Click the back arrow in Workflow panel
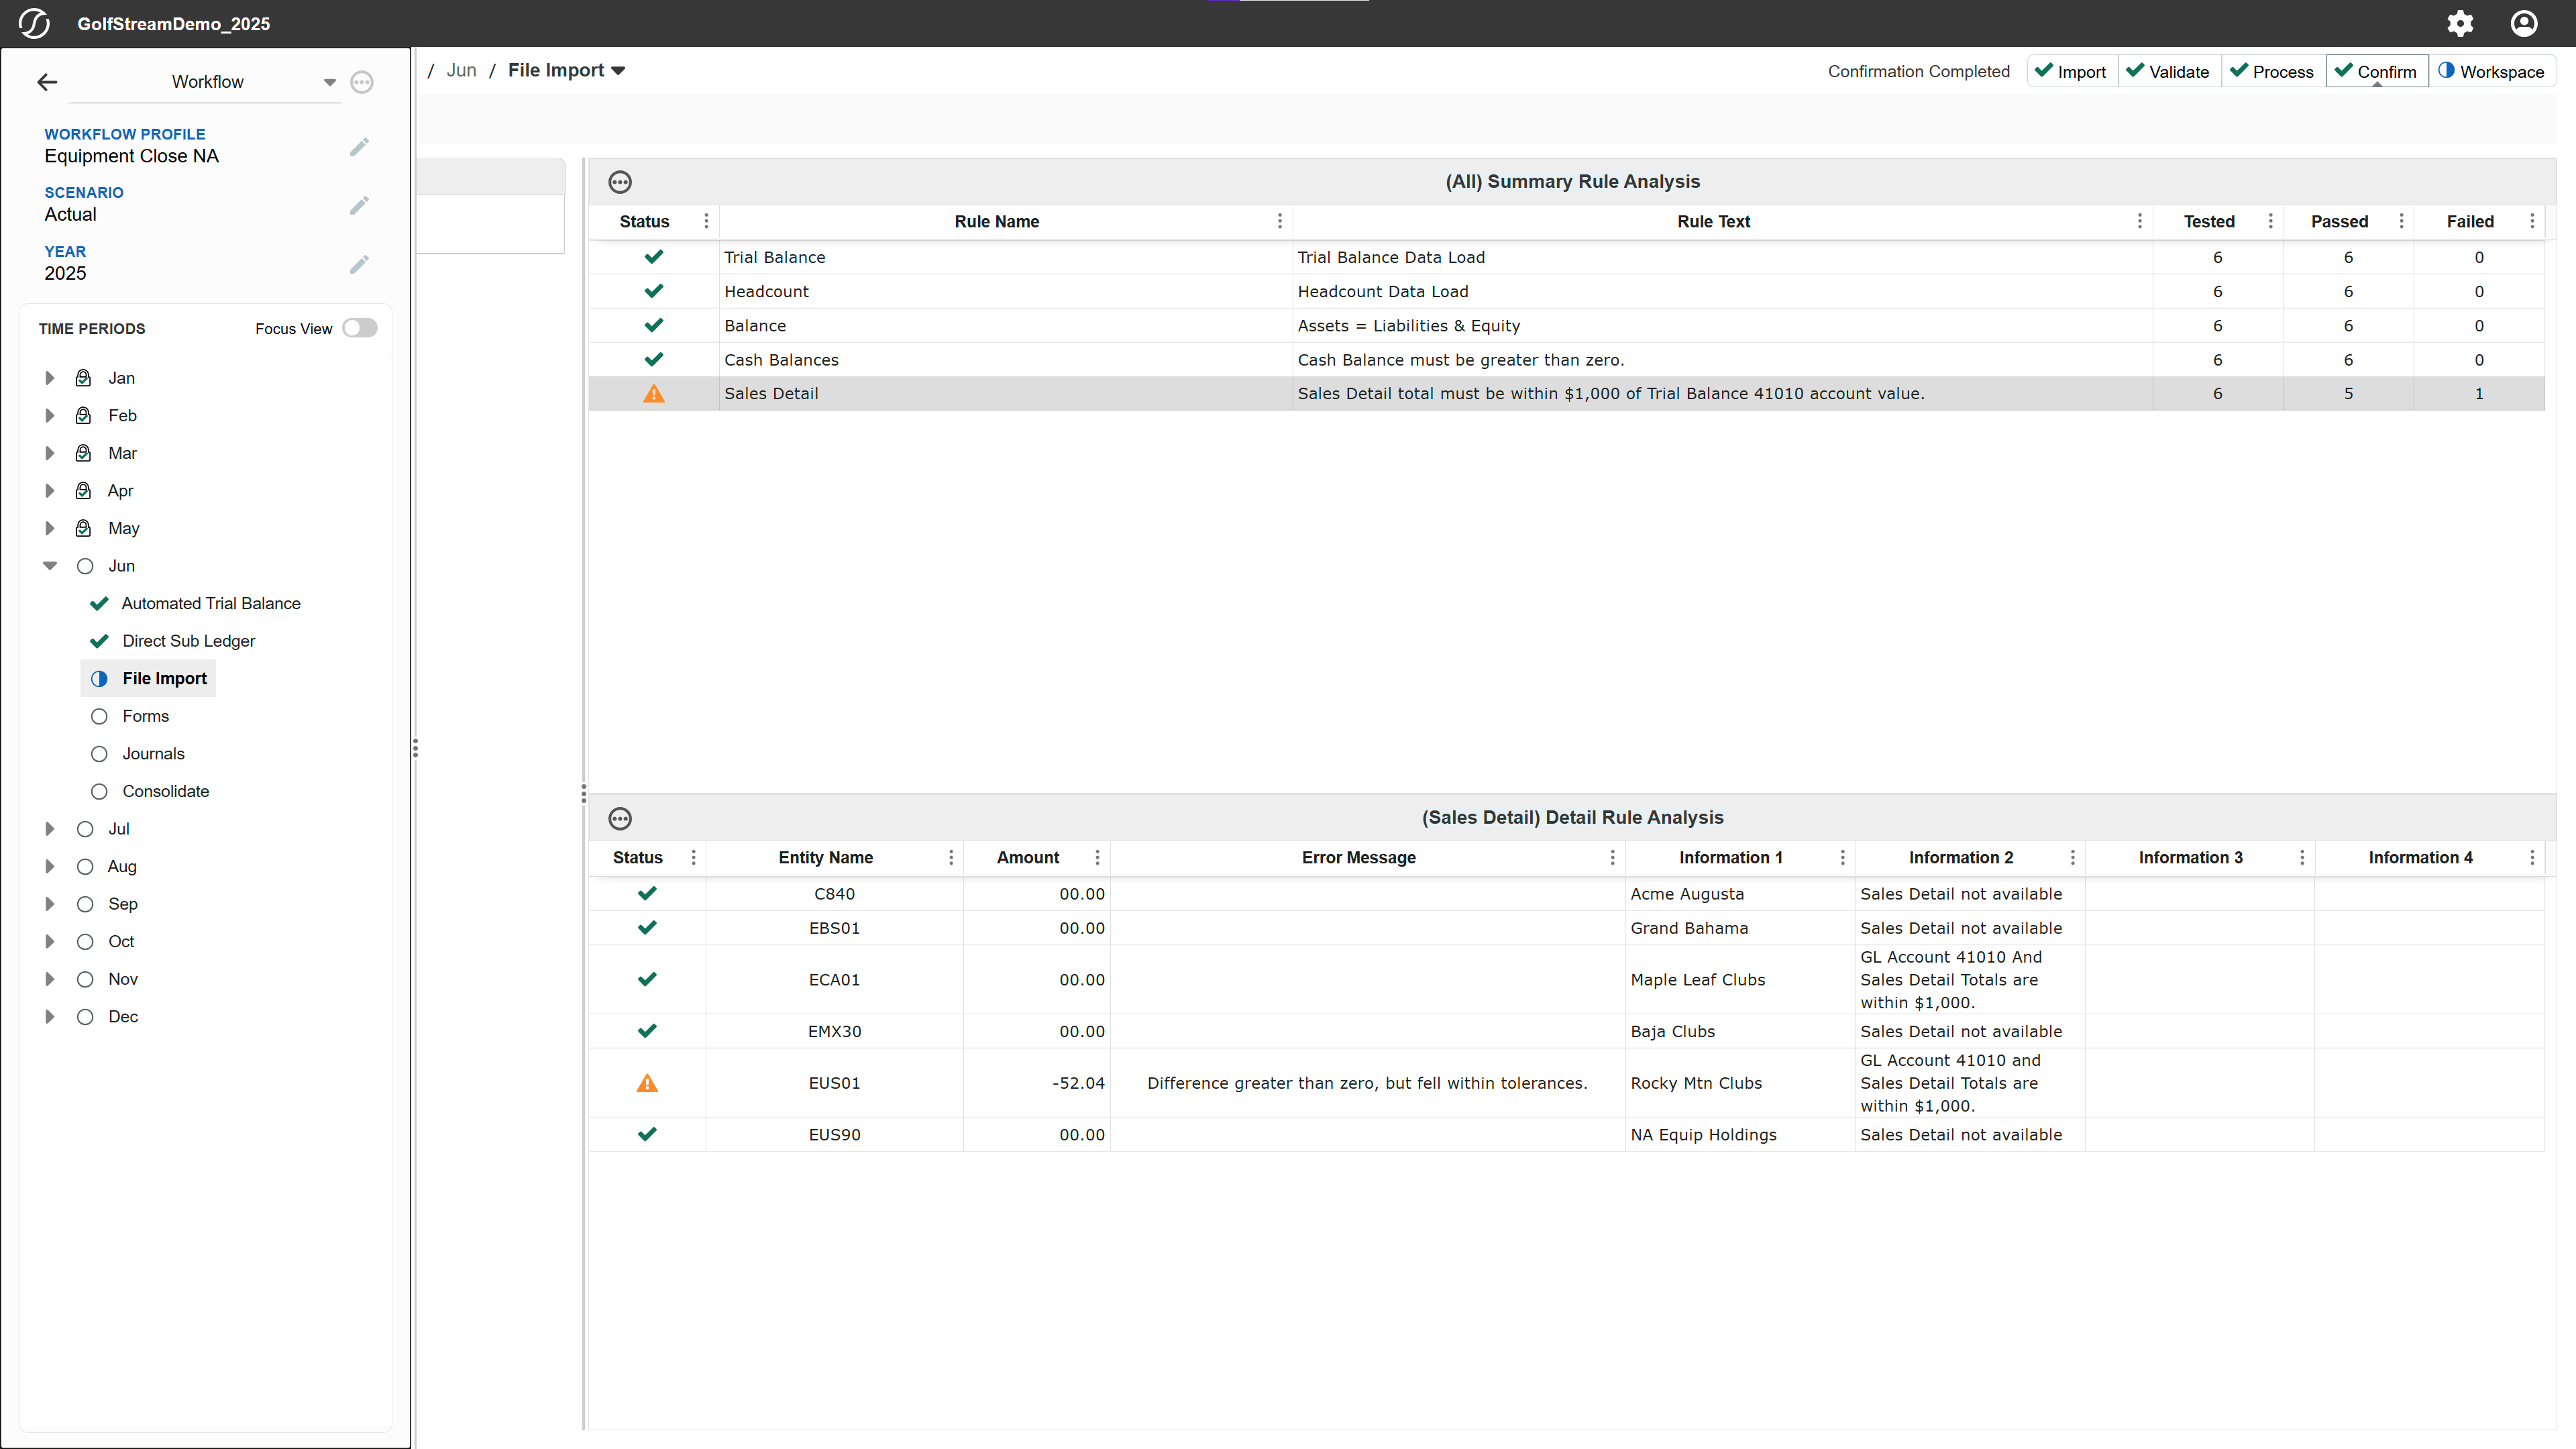2576x1449 pixels. tap(47, 82)
